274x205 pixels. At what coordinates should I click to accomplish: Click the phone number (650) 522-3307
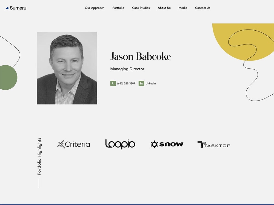point(126,83)
